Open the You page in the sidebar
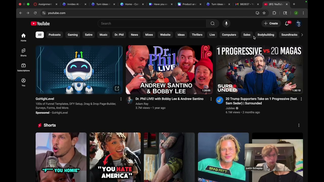This screenshot has height=182, width=324. point(24,82)
